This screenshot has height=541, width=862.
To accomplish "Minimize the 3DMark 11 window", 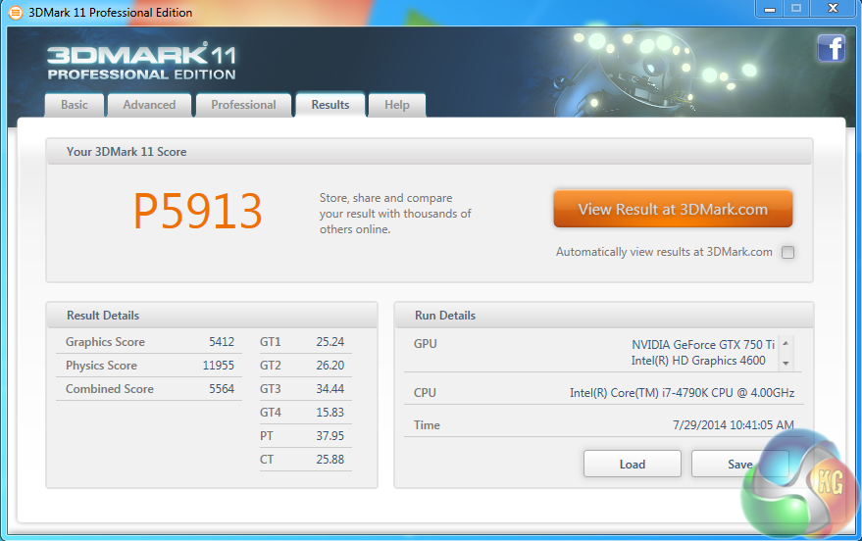I will click(770, 9).
